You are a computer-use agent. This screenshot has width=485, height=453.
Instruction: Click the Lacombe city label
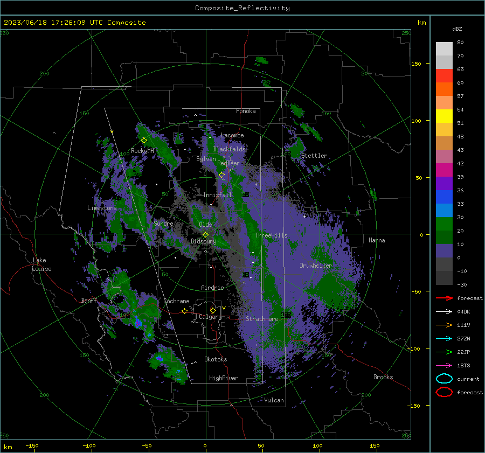click(232, 135)
